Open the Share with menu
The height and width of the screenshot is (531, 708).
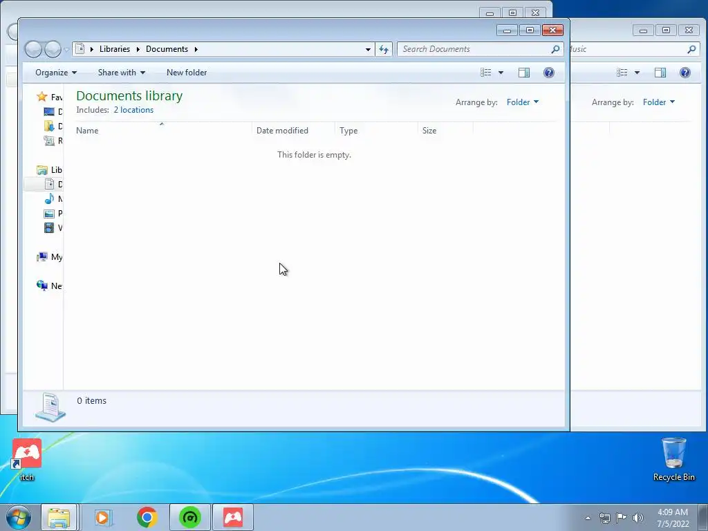(x=122, y=73)
